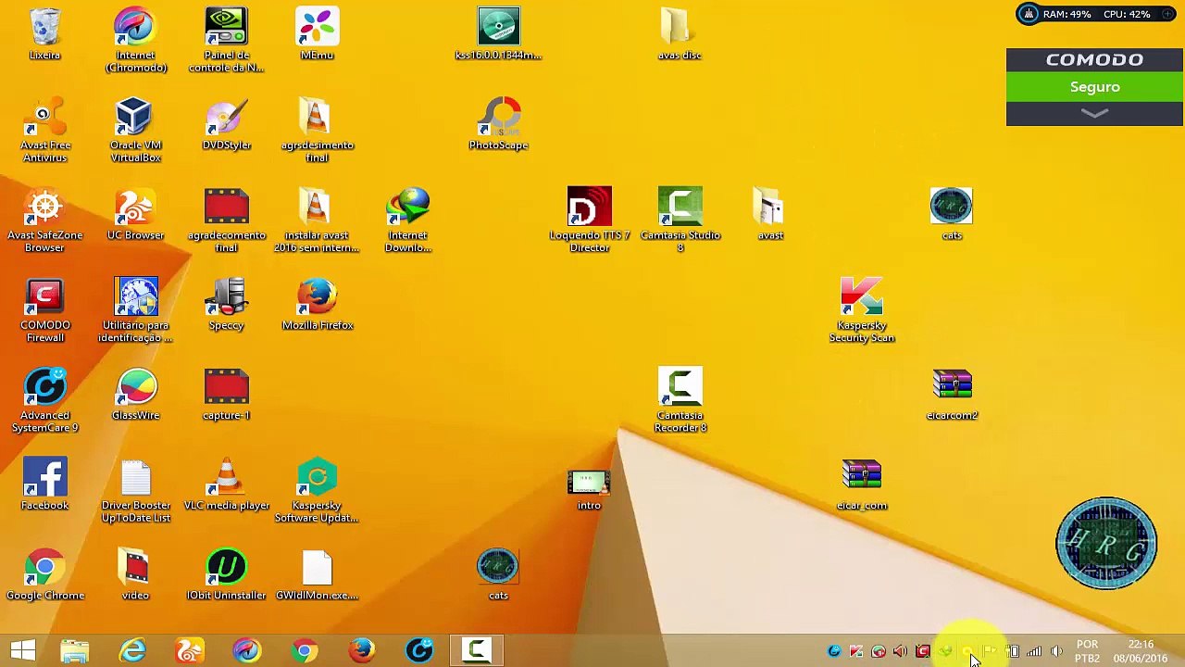The height and width of the screenshot is (667, 1185).
Task: Select the Lixeira recycle bin icon
Action: coord(44,34)
